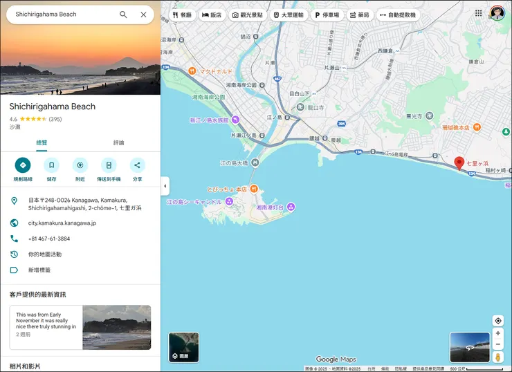Click the 龍口寺 temple marker
The width and height of the screenshot is (512, 372).
[300, 107]
